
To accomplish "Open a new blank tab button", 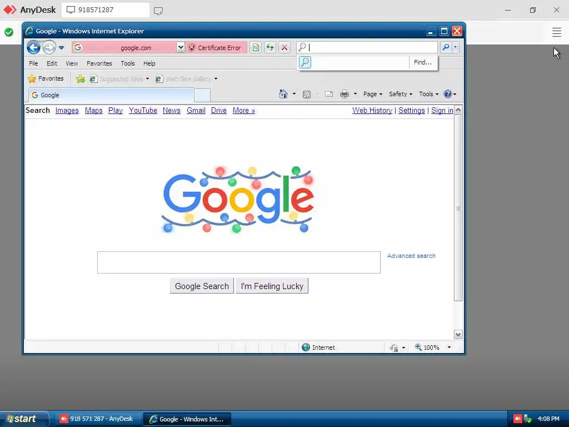I will [202, 95].
